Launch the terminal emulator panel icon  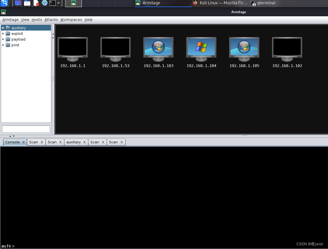pyautogui.click(x=53, y=3)
